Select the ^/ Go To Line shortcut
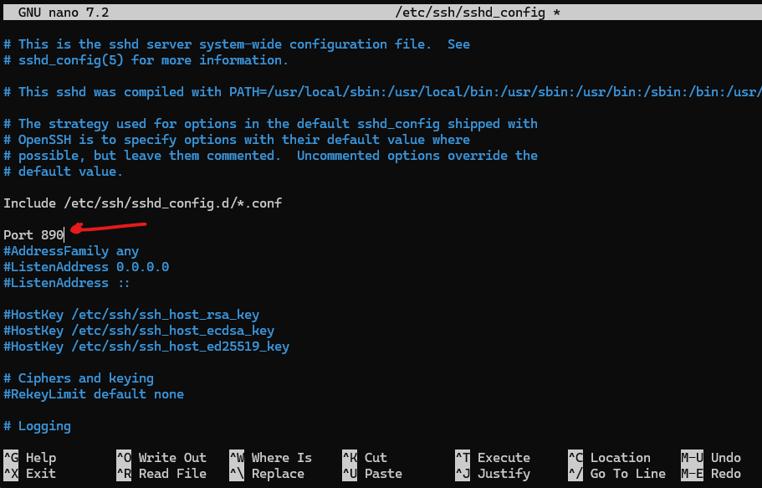Image resolution: width=762 pixels, height=488 pixels. (616, 474)
